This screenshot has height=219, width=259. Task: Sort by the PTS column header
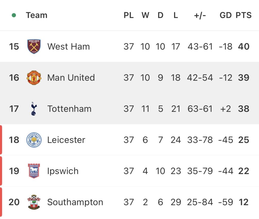click(244, 15)
